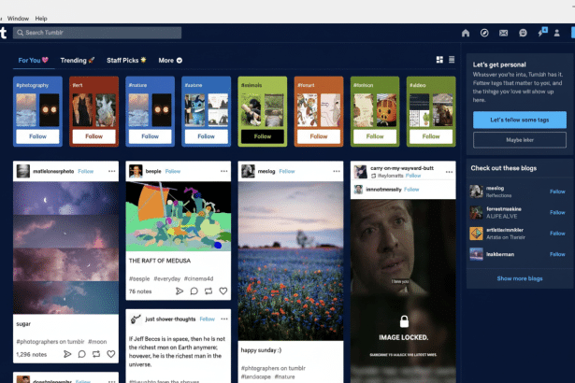
Task: Follow inakberman in blog suggestions
Action: coord(557,254)
